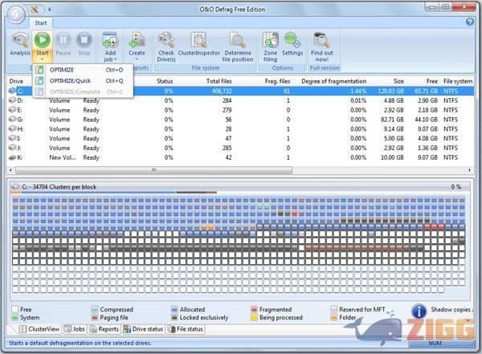Select the H: drive row

[x=240, y=129]
